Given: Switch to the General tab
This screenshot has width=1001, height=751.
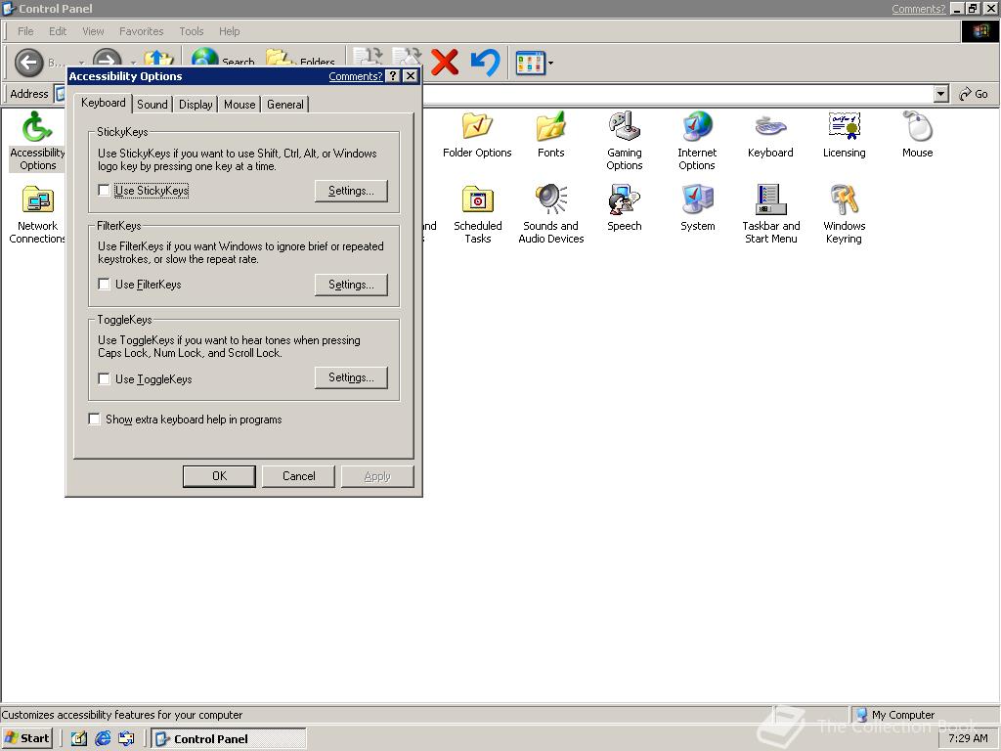Looking at the screenshot, I should tap(284, 104).
